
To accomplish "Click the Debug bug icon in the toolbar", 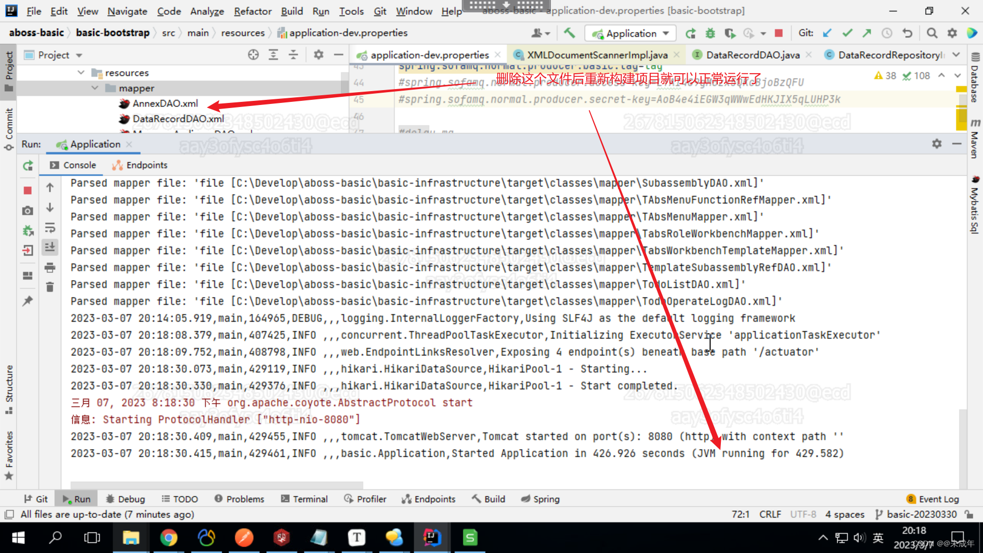I will 710,33.
